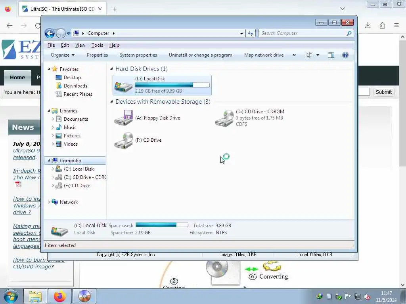Open the Tools menu

(98, 45)
